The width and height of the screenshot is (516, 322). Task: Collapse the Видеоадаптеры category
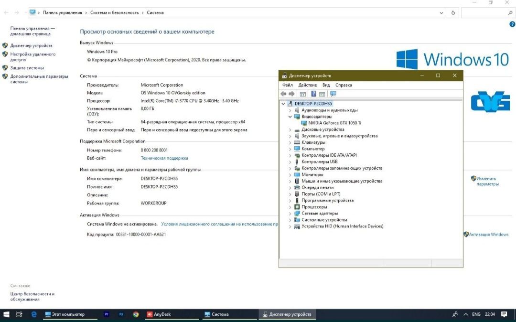290,117
